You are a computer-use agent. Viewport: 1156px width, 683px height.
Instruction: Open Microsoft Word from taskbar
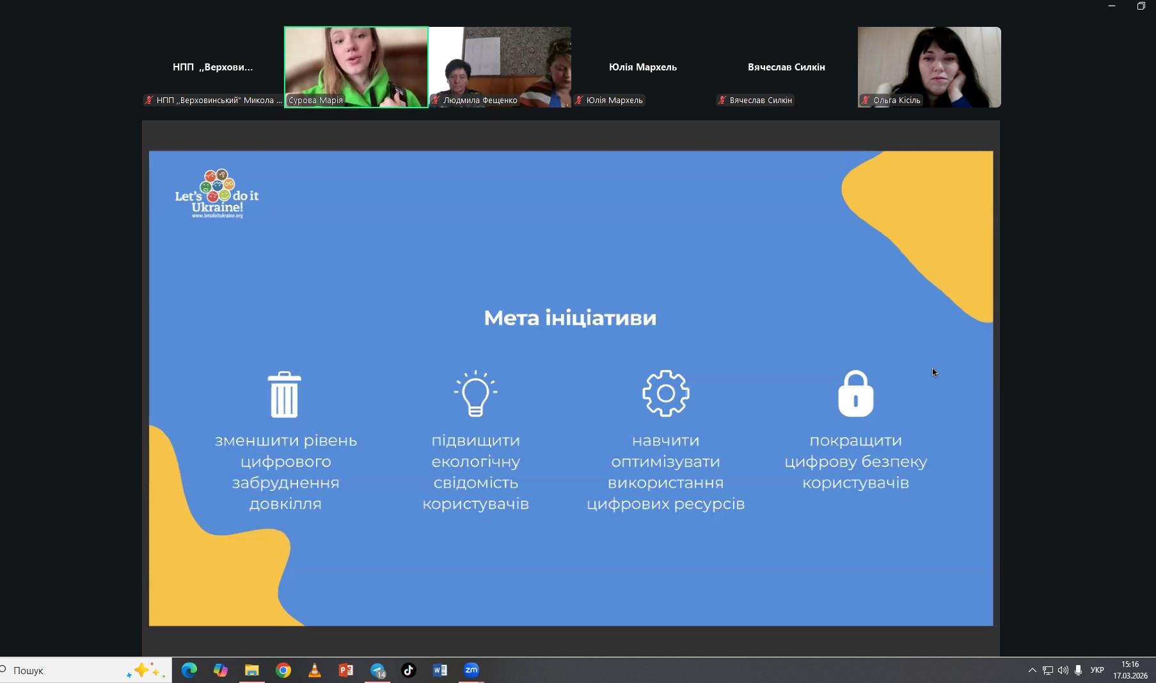point(440,670)
